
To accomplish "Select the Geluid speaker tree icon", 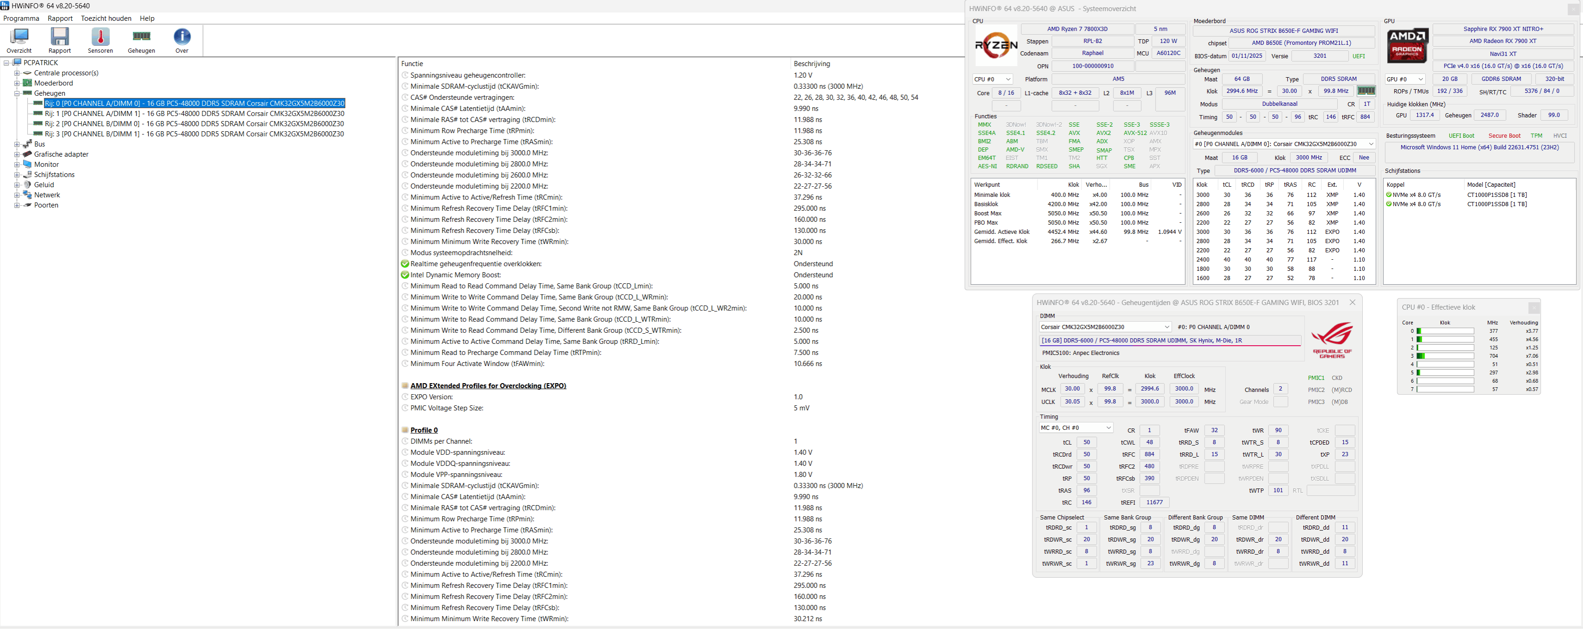I will (x=27, y=184).
